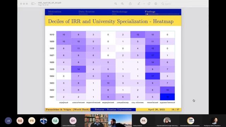Click the fd06 row label
The image size is (226, 127).
tap(52, 62)
